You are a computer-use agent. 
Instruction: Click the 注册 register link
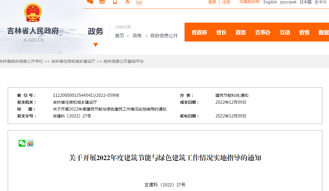click(x=226, y=2)
